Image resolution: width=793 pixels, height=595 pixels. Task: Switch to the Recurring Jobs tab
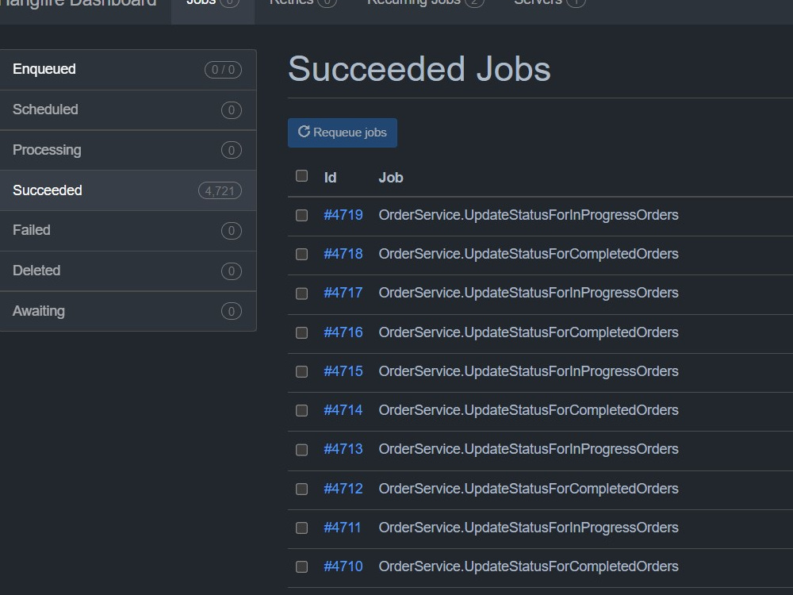[425, 4]
